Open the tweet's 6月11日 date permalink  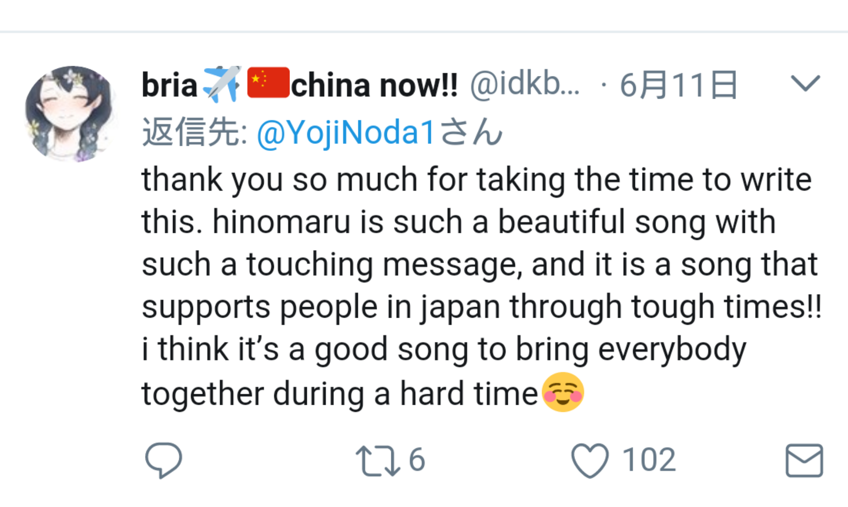click(679, 85)
